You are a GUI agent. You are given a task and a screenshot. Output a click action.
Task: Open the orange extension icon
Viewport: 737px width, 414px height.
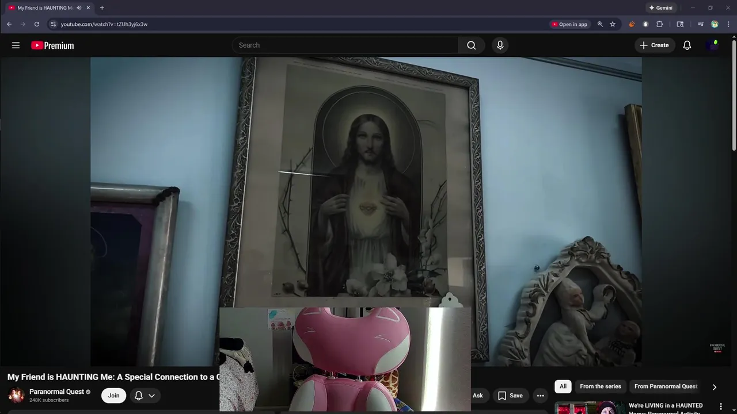click(632, 24)
